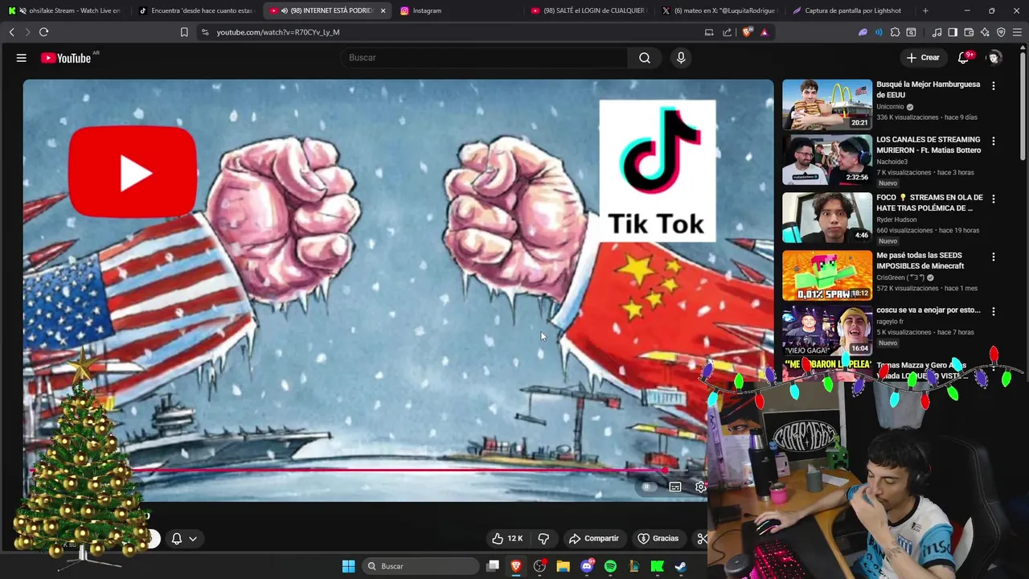The image size is (1029, 579).
Task: Close the INTERNET ESTÁ PODRIDO tab
Action: (x=383, y=10)
